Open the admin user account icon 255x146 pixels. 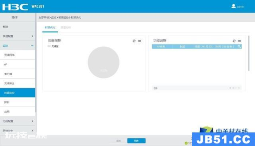click(x=234, y=6)
